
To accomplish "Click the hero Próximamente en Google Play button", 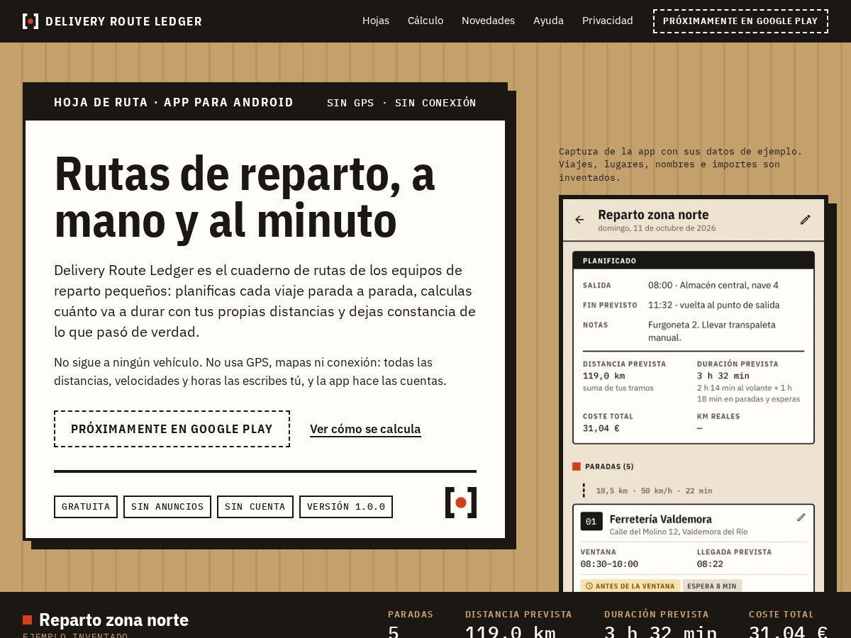I will pos(172,429).
